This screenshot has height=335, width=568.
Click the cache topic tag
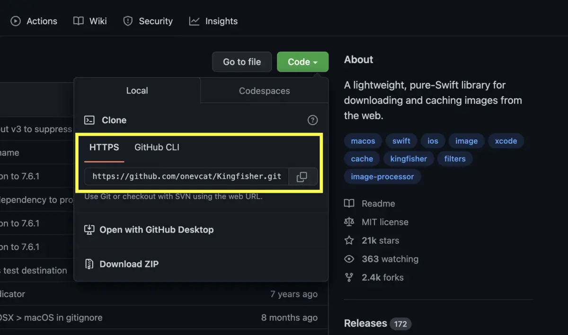[x=362, y=159]
